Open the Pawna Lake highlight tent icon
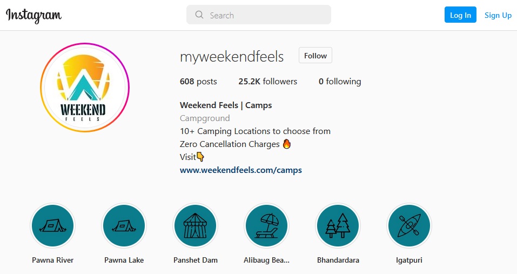This screenshot has width=517, height=274. point(124,226)
